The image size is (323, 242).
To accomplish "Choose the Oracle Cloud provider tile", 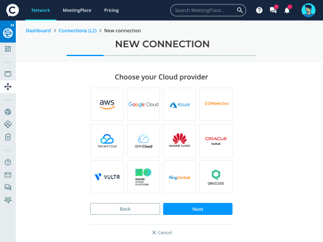I will pos(216,141).
